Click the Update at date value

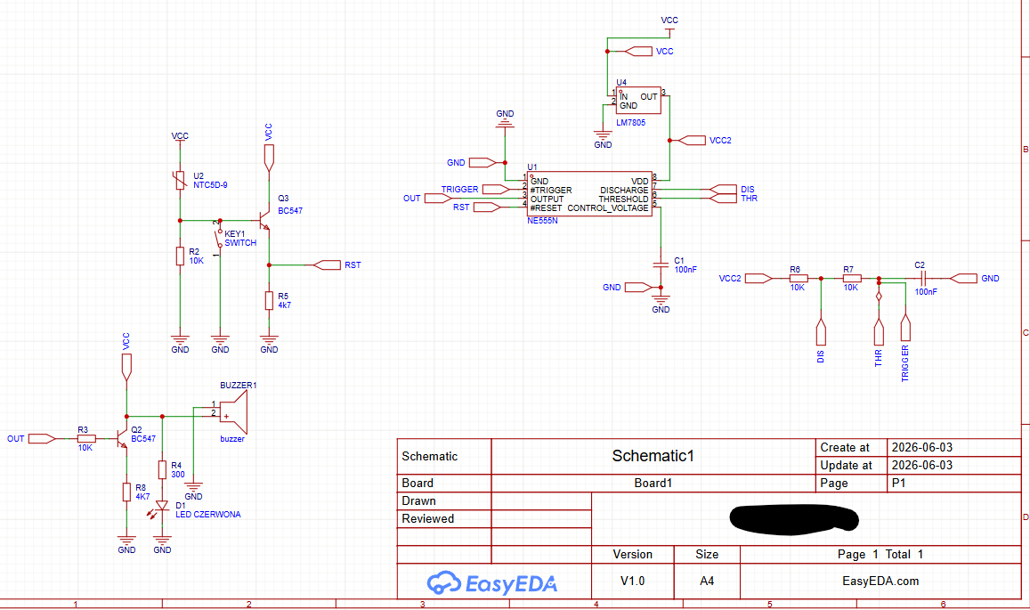click(x=921, y=465)
